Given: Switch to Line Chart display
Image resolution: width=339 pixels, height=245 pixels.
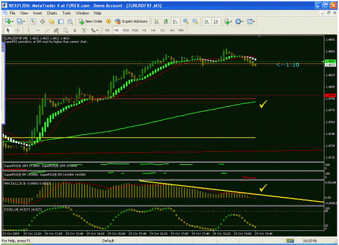Looking at the screenshot, I should [x=175, y=21].
